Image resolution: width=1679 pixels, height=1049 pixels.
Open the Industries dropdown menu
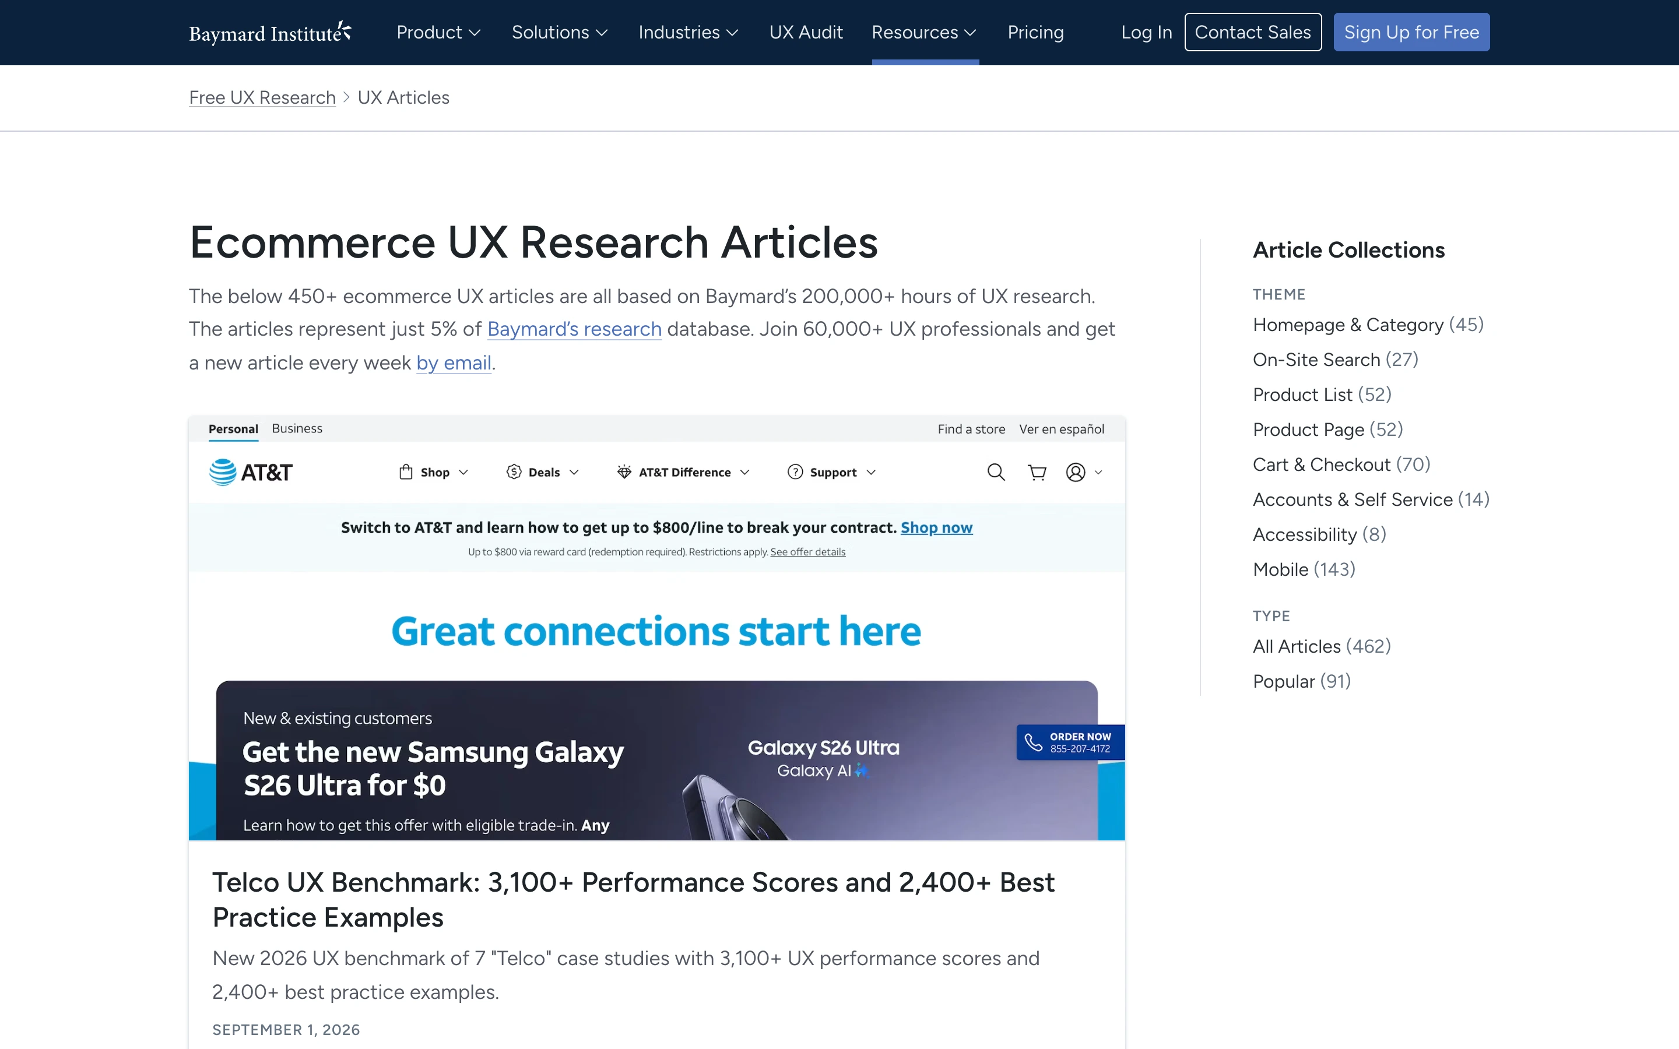pyautogui.click(x=687, y=32)
